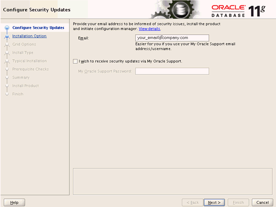Enable receiving security updates via My Oracle Support

[x=75, y=61]
